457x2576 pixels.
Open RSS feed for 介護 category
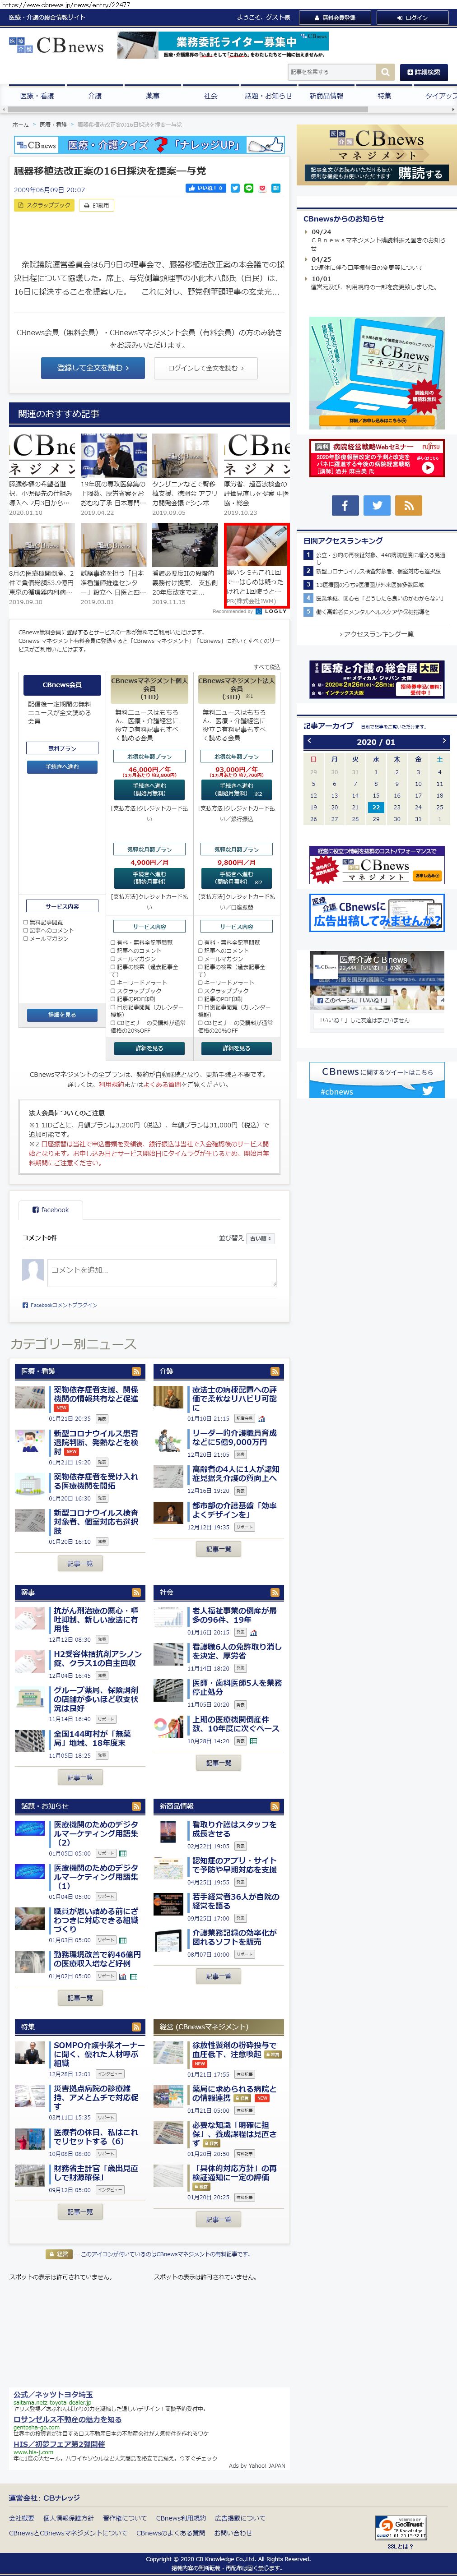point(275,1371)
